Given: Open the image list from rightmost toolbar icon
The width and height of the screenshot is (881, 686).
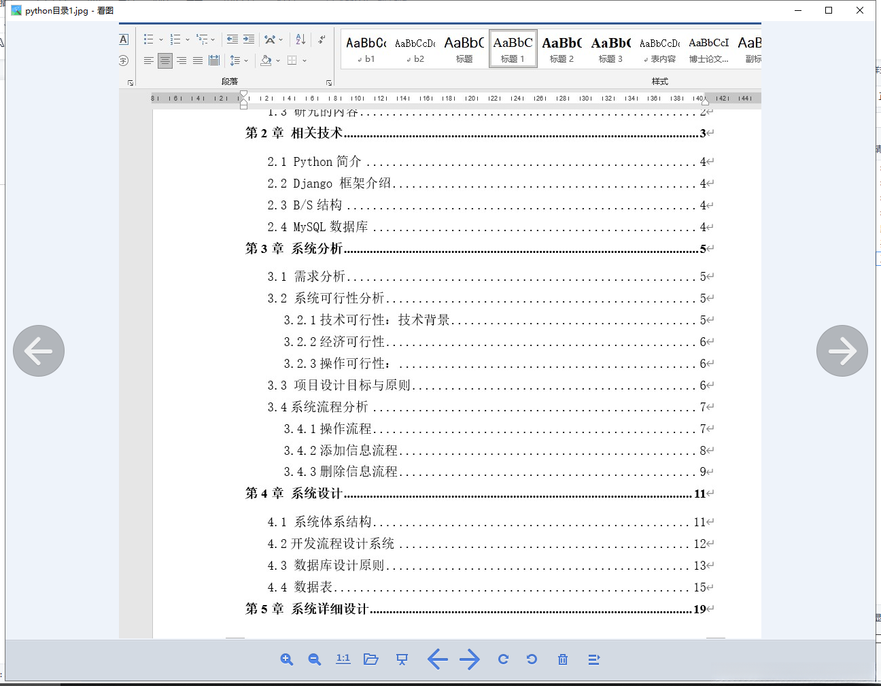Looking at the screenshot, I should [593, 659].
